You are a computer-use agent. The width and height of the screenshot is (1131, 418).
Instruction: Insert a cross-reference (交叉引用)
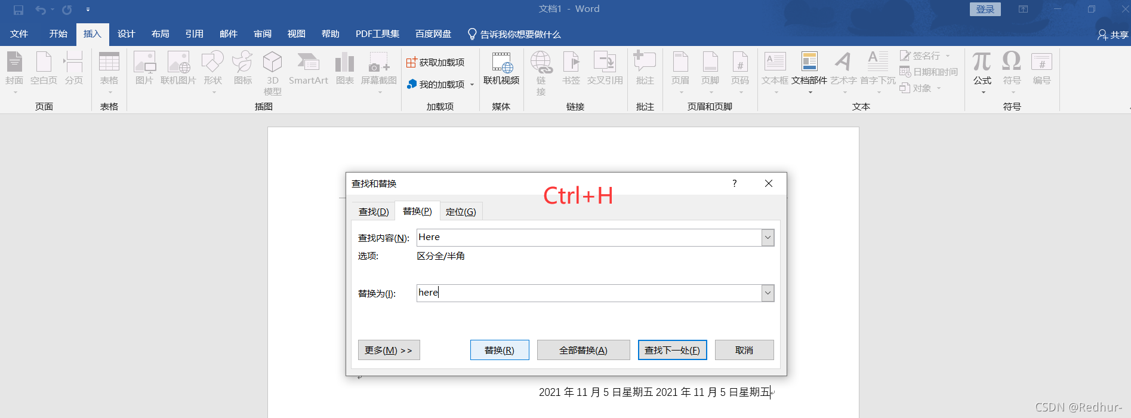tap(605, 69)
